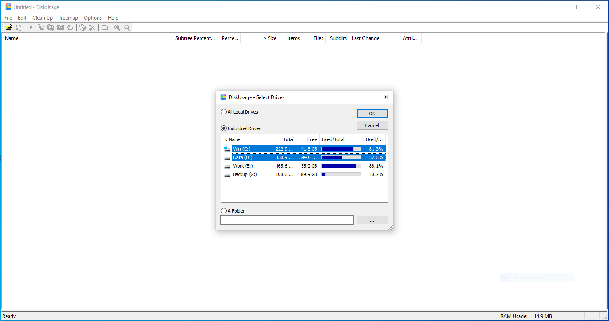Sort drives by the Free column header
Viewport: 609px width, 321px height.
pyautogui.click(x=307, y=139)
